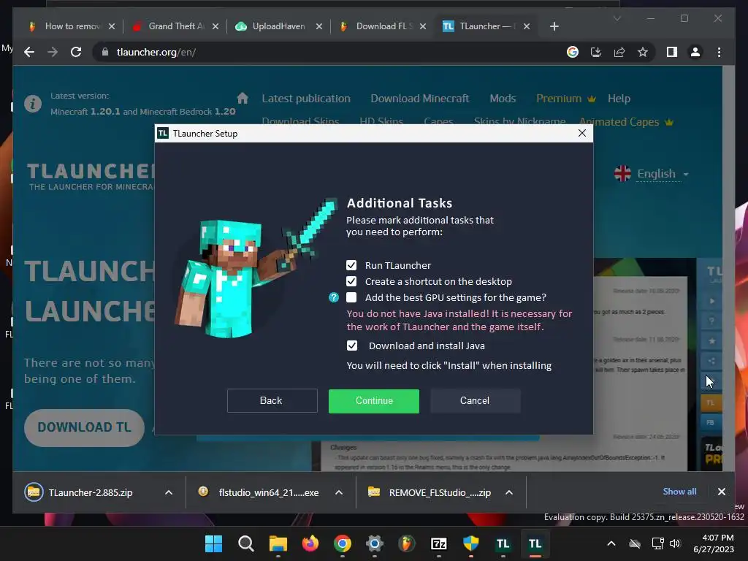
Task: Click the browser forward arrow
Action: point(53,52)
